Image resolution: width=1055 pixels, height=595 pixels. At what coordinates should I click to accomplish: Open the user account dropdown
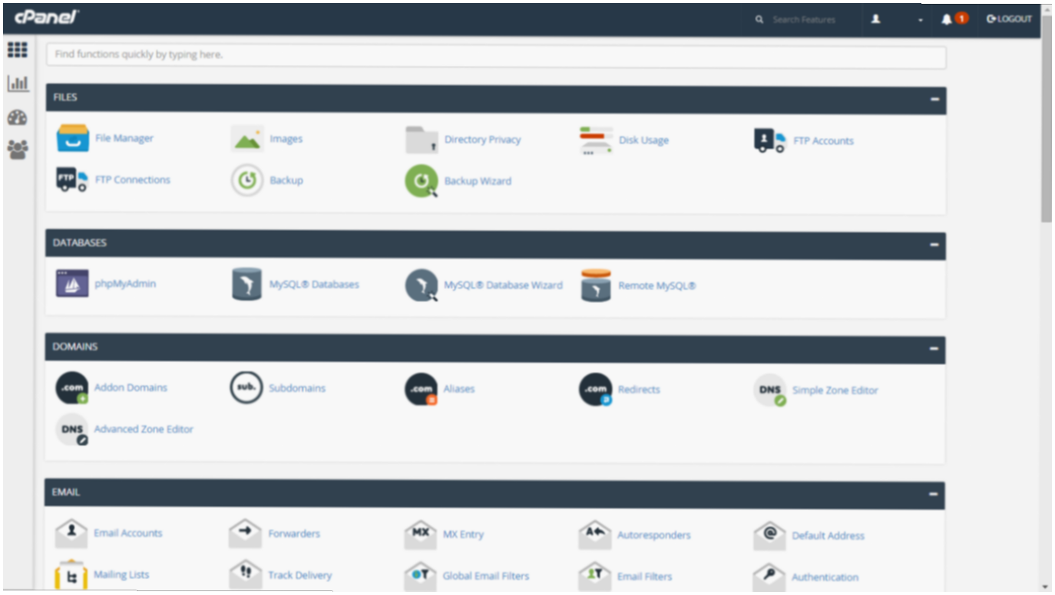click(896, 19)
